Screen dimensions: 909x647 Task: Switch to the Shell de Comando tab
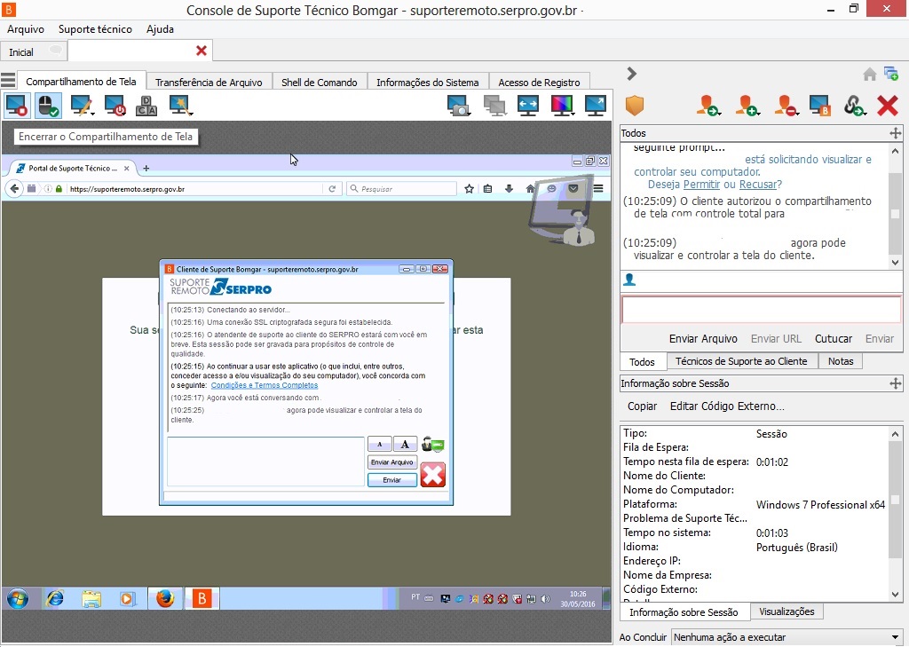320,83
